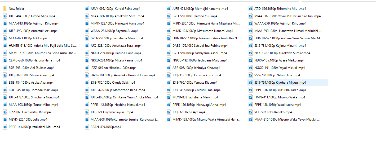Viewport: 376px width, 167px height.
Task: Select the MEYD-826.1080p file name
Action: [28, 120]
